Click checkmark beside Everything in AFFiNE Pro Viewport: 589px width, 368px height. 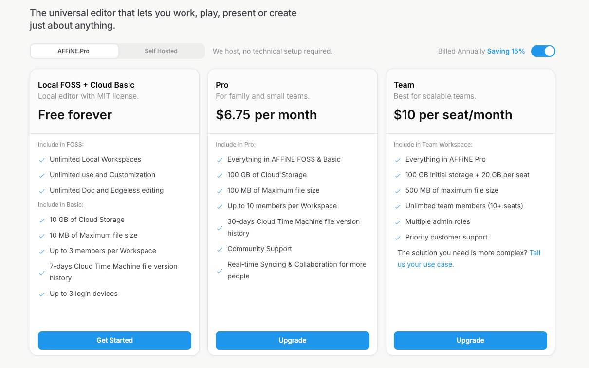398,160
